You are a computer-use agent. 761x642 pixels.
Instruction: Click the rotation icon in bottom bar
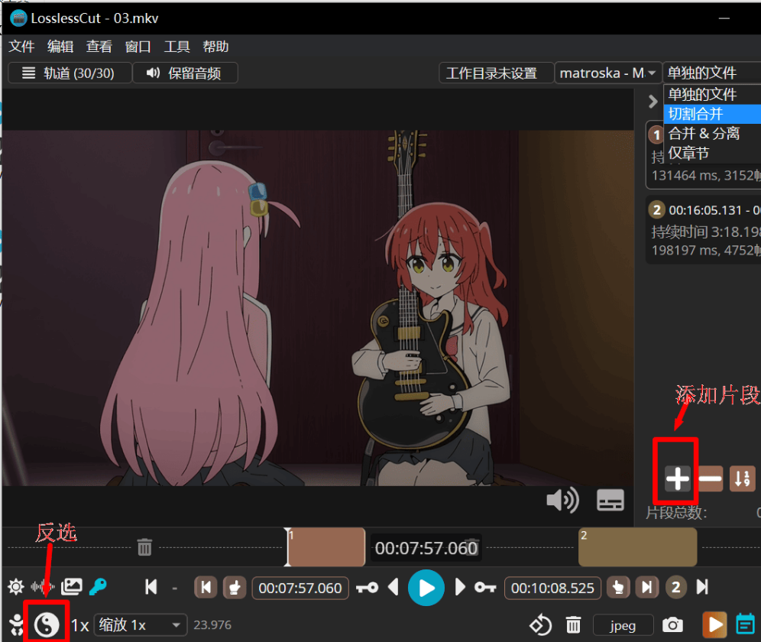[x=540, y=625]
